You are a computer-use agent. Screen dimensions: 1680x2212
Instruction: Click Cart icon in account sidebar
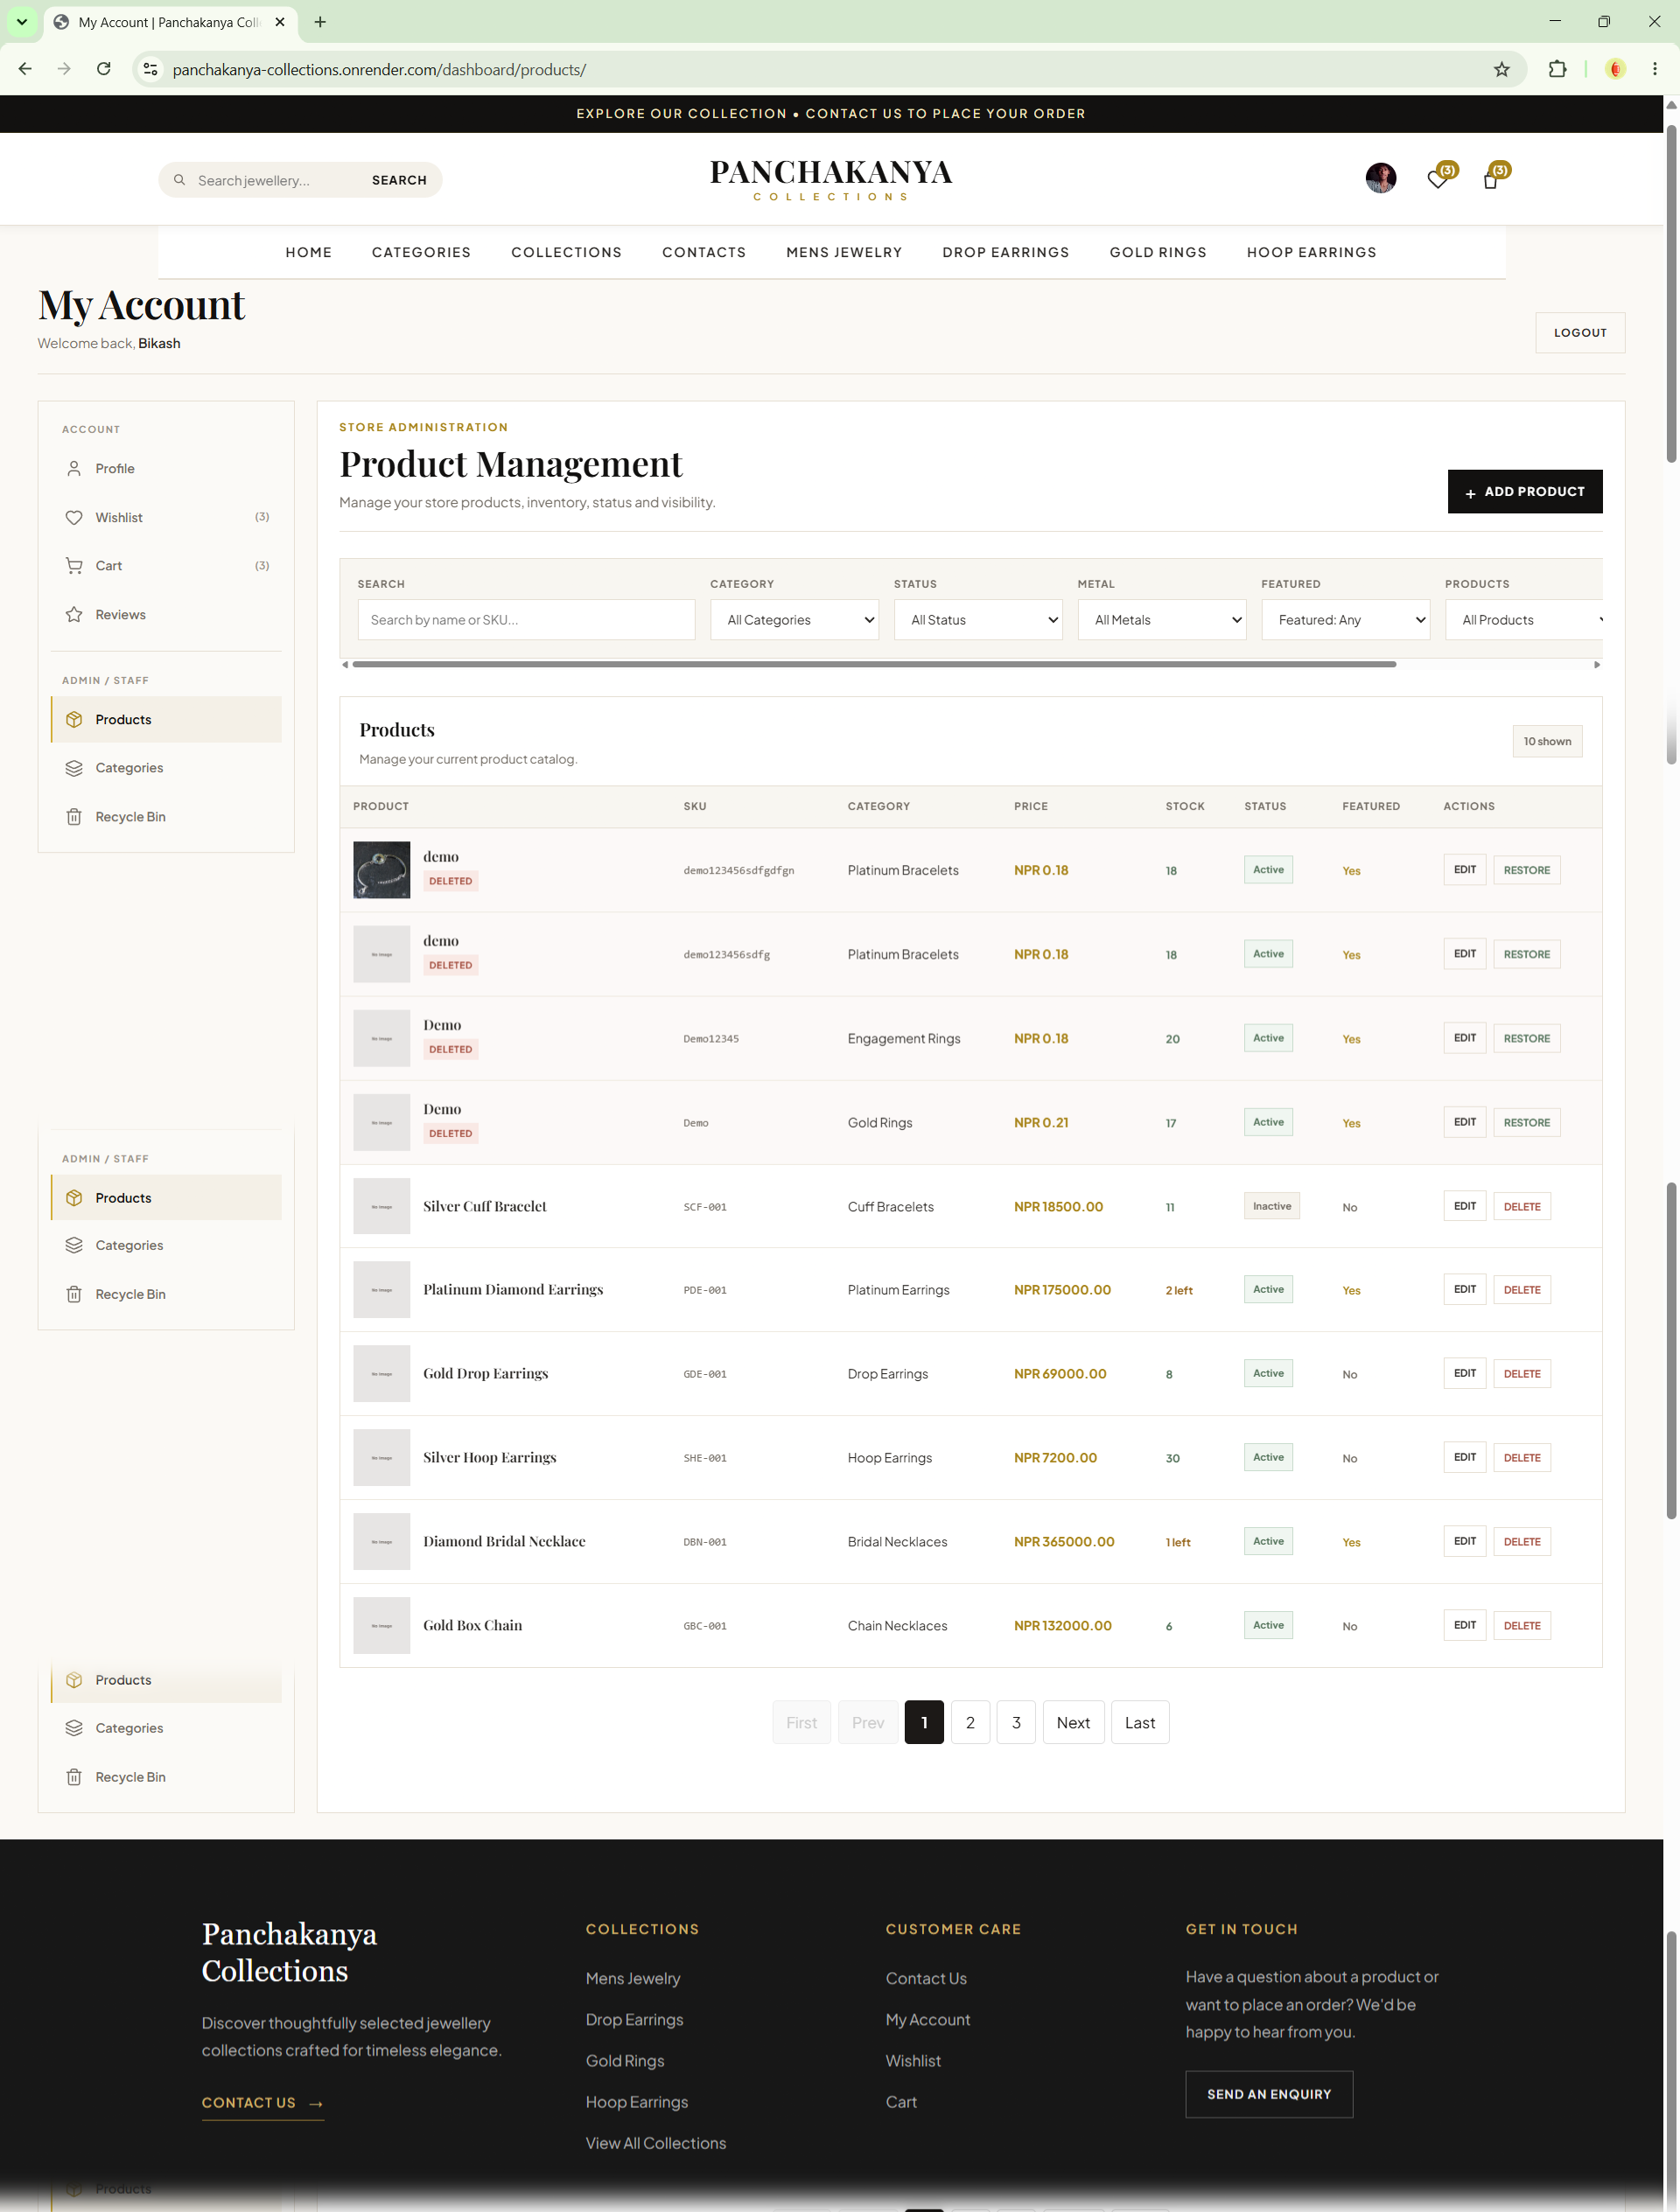(74, 565)
